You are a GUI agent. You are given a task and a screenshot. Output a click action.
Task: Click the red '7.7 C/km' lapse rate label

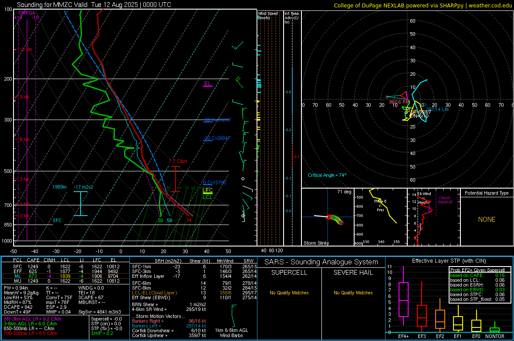pyautogui.click(x=178, y=161)
